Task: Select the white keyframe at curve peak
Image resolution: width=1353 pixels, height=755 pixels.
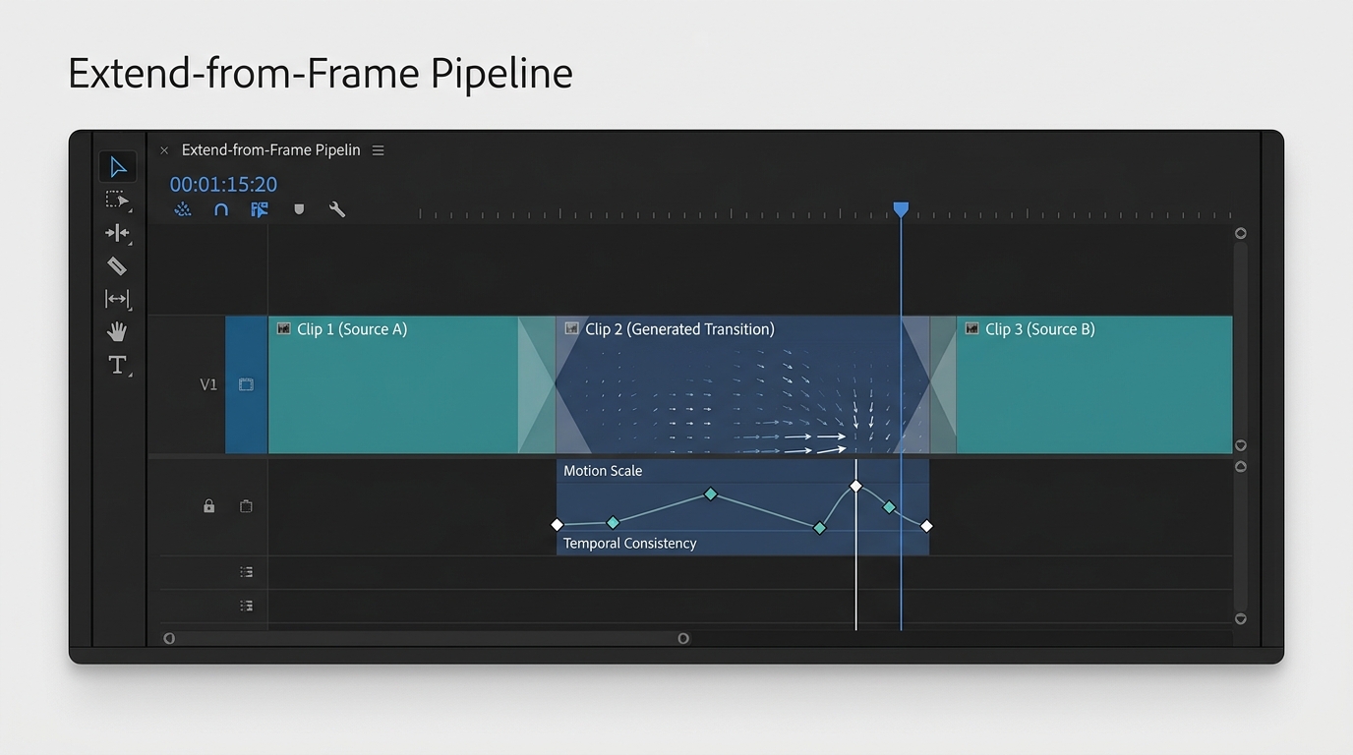Action: (x=855, y=486)
